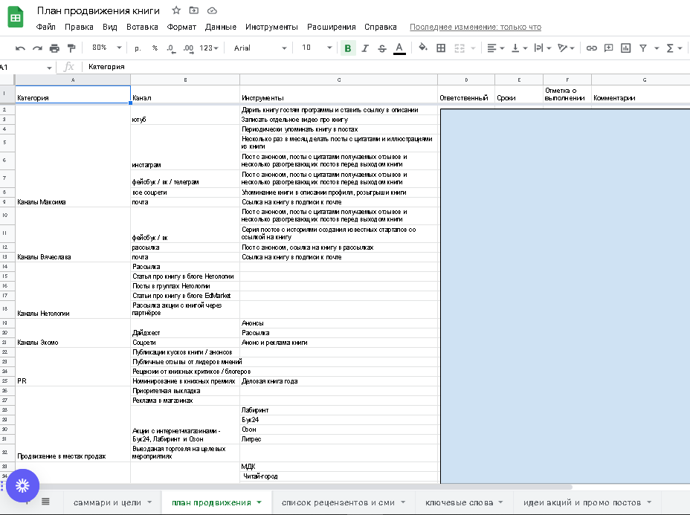Click the print icon in toolbar
The width and height of the screenshot is (690, 515).
point(54,48)
